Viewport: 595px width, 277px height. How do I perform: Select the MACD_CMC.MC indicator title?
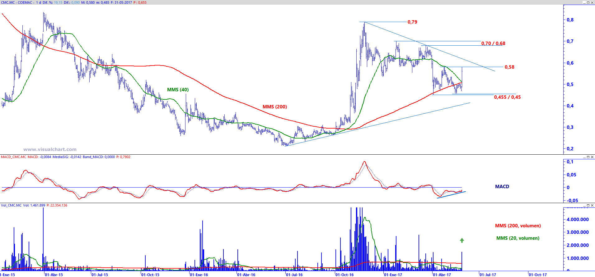[x=13, y=157]
